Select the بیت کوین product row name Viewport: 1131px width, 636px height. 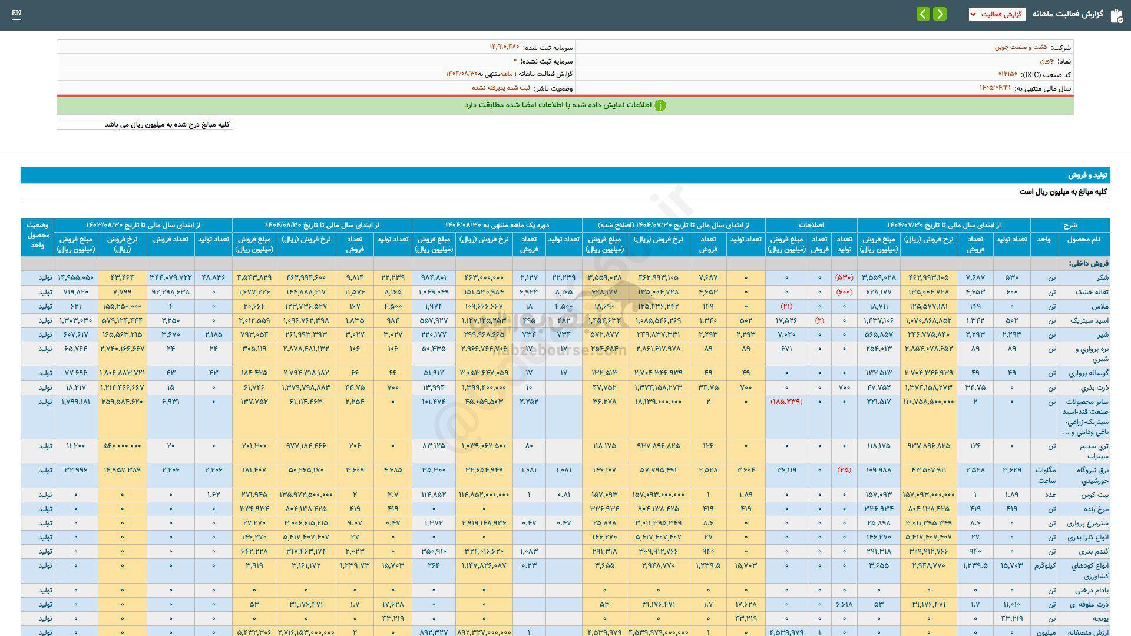[x=1096, y=495]
